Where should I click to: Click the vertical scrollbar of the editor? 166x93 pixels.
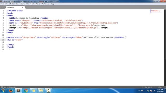(x=165, y=35)
